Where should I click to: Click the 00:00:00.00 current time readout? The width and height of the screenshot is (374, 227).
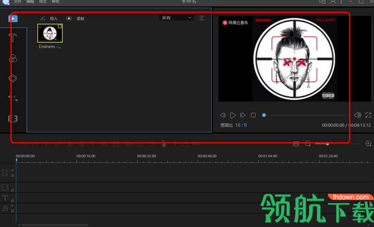click(x=333, y=125)
